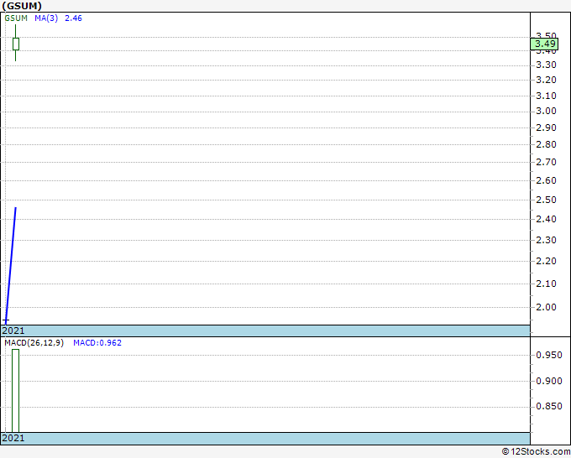This screenshot has height=458, width=571.
Task: Click the 3.20 price axis label
Action: [x=547, y=80]
